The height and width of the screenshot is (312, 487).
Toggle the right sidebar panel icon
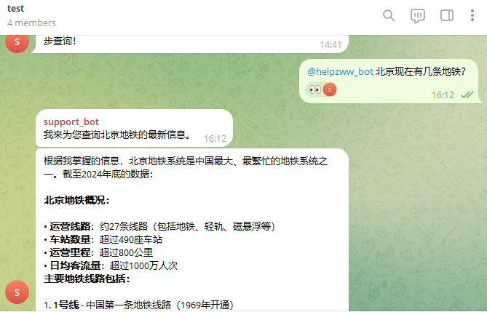[x=447, y=15]
